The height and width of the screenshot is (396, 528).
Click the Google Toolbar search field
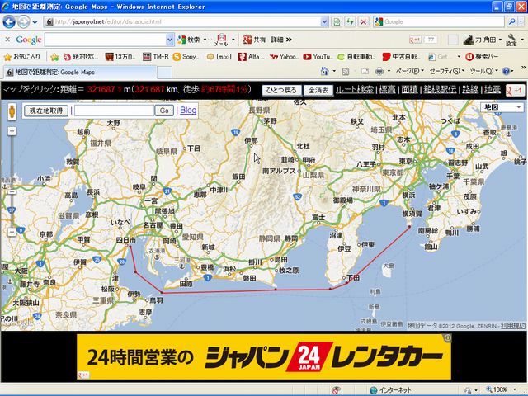pos(106,40)
